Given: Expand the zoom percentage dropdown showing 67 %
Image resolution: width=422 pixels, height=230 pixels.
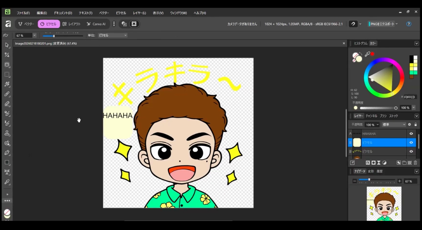Looking at the screenshot, I should coord(34,35).
